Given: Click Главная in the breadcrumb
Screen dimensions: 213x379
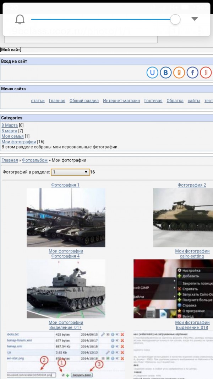Looking at the screenshot, I should pos(10,160).
